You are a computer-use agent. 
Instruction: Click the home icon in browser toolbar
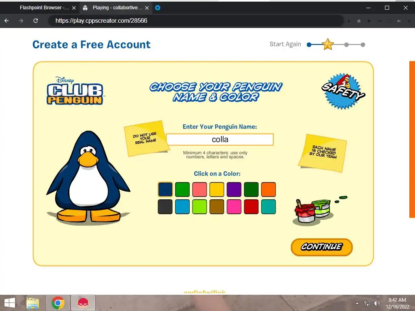click(359, 21)
